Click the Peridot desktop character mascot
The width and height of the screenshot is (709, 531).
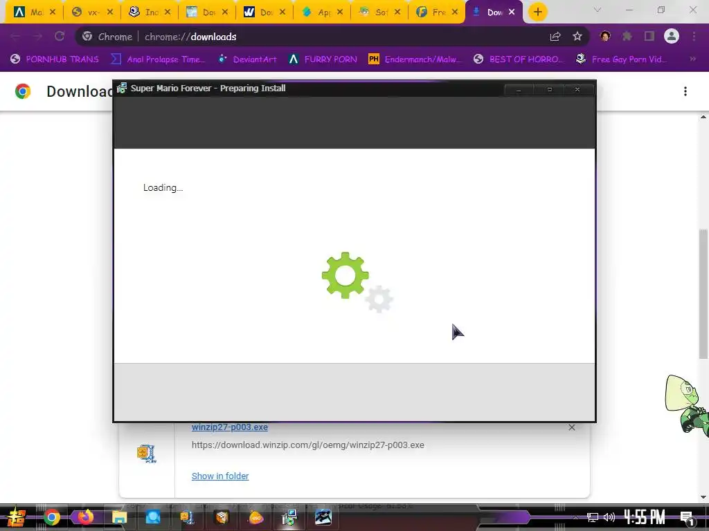(687, 405)
